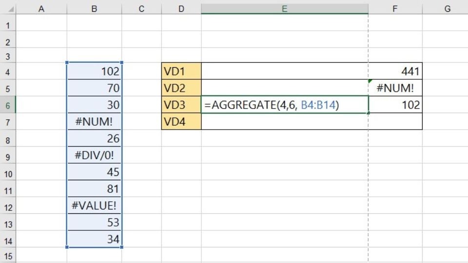Click the AGGREGATE formula cell E6
The height and width of the screenshot is (263, 468).
pyautogui.click(x=285, y=105)
